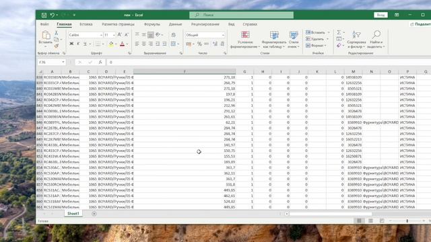The height and width of the screenshot is (242, 431).
Task: Switch to the Разметка страницы tab
Action: (x=119, y=24)
